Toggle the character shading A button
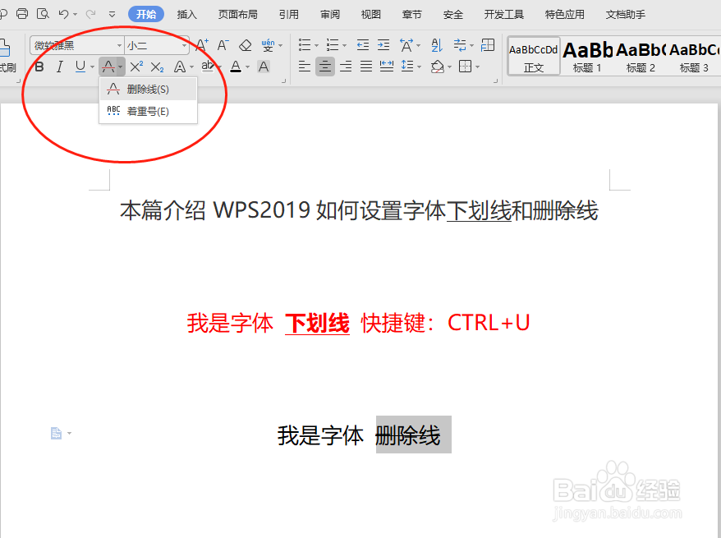The height and width of the screenshot is (538, 721). tap(264, 67)
